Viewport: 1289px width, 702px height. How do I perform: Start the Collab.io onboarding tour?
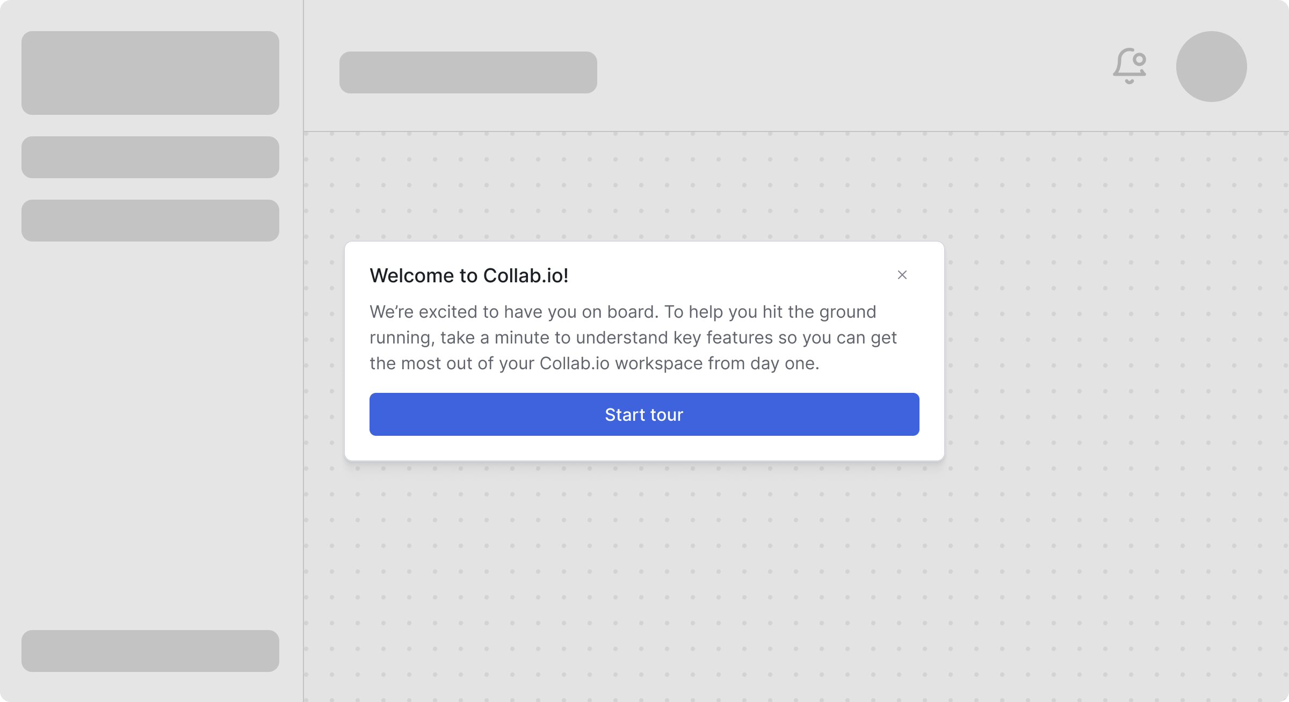pyautogui.click(x=643, y=414)
